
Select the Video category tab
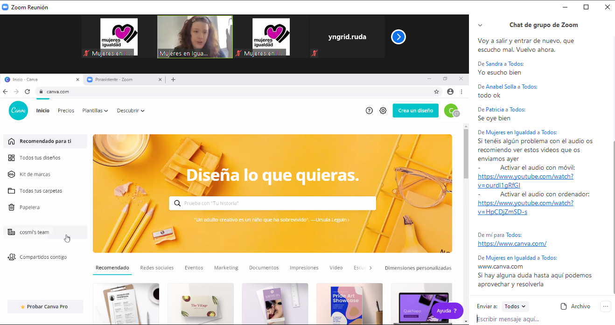[336, 268]
